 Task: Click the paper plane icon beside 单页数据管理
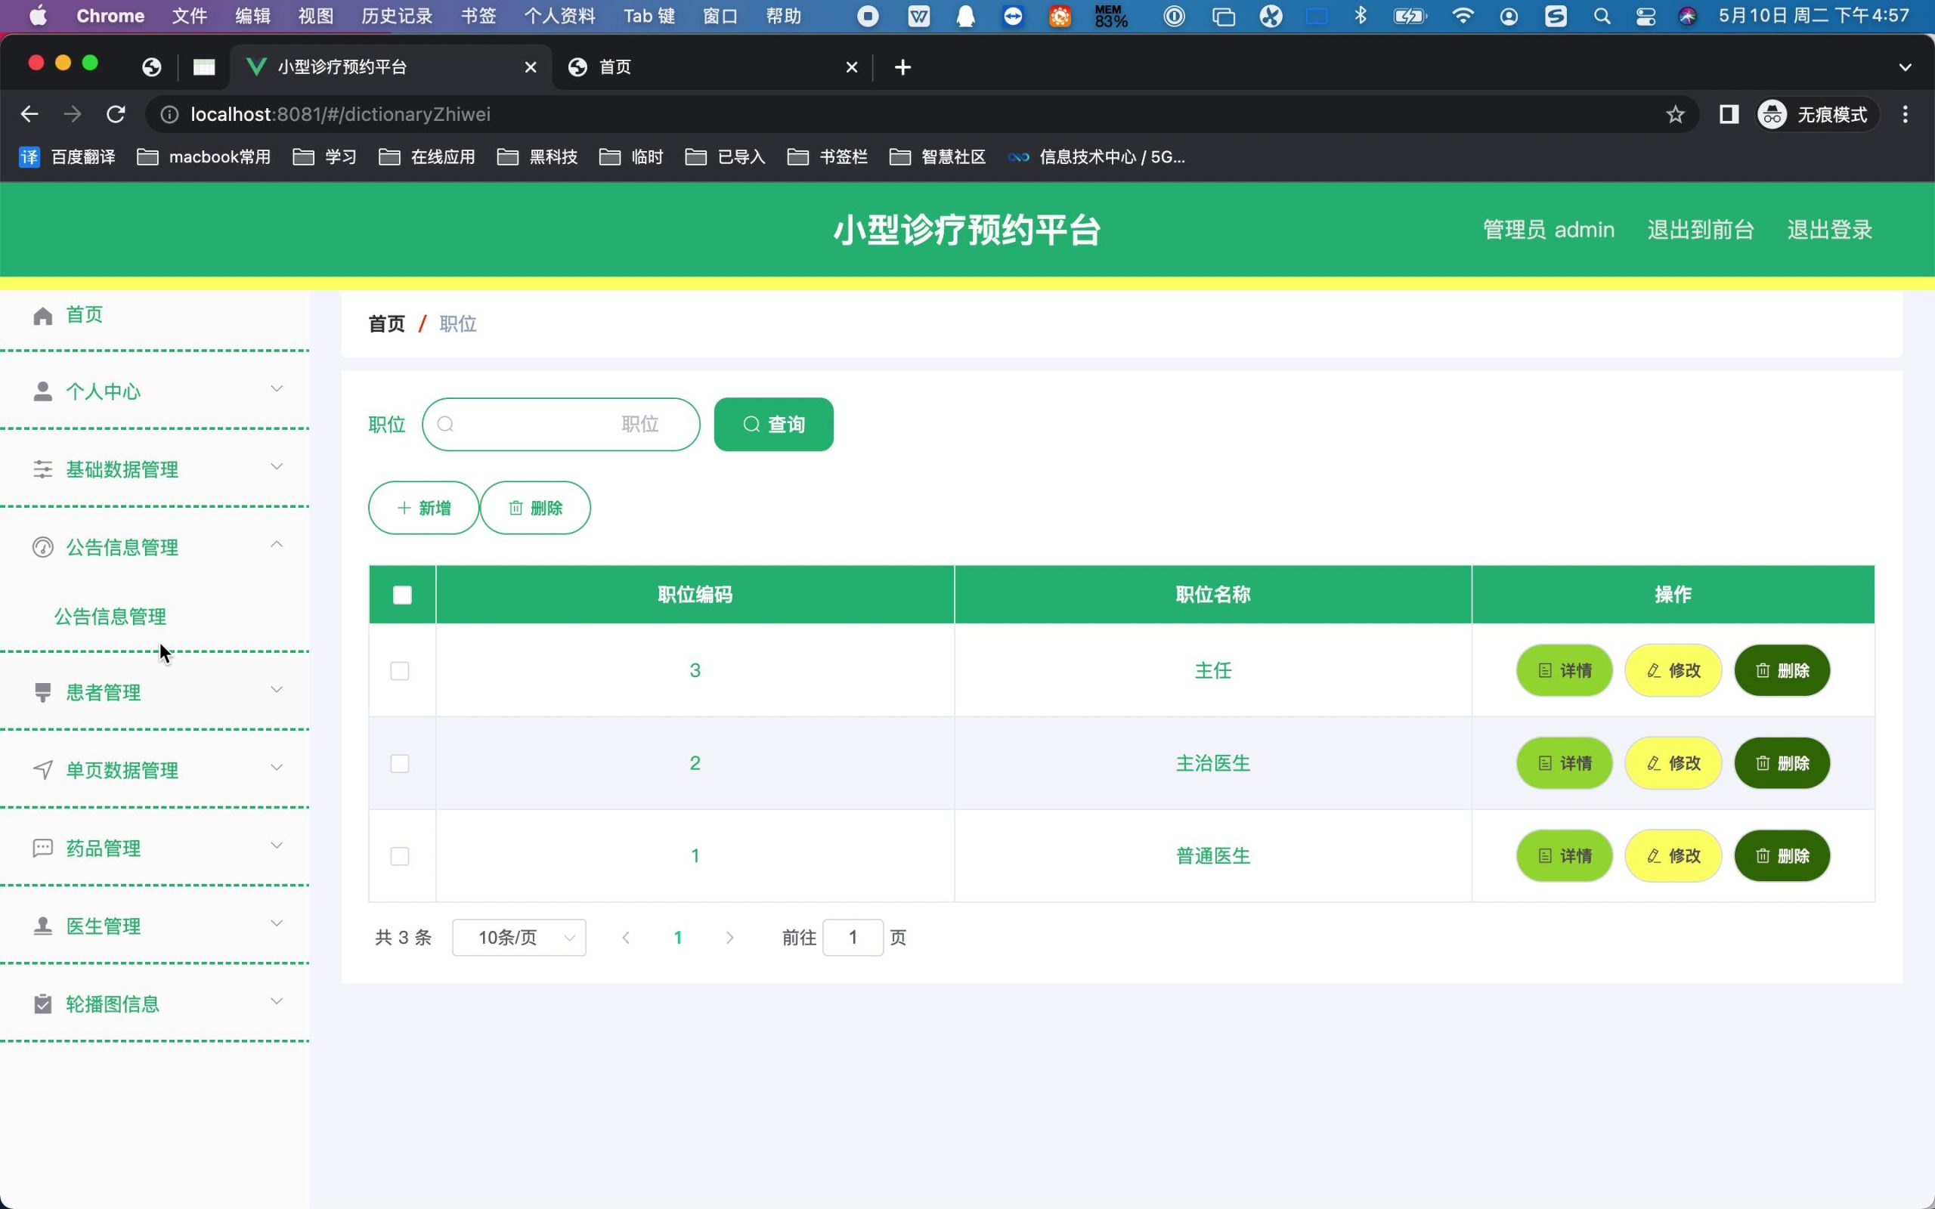tap(43, 770)
